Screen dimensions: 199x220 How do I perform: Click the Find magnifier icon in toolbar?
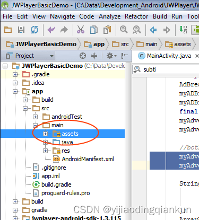pos(124,30)
